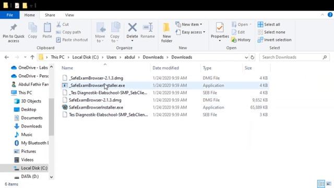Refresh the folder view
This screenshot has width=334, height=188.
click(253, 57)
